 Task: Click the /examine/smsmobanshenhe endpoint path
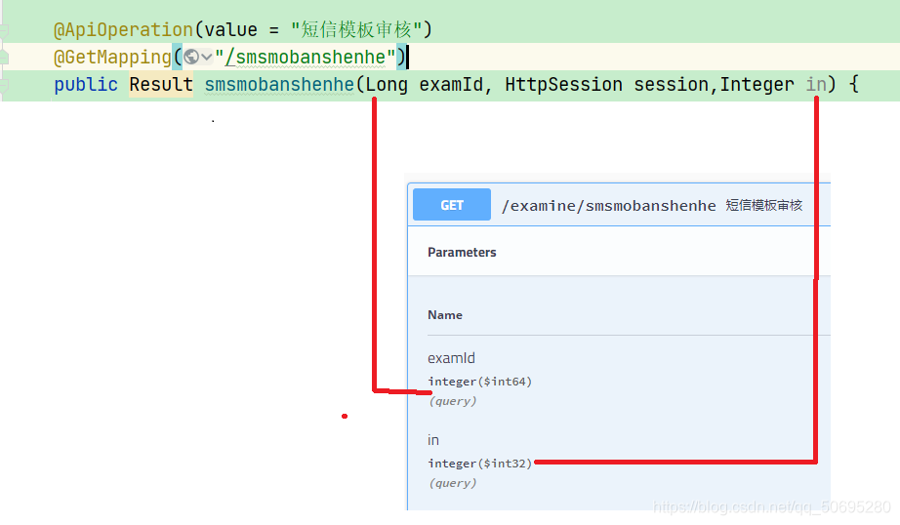608,205
